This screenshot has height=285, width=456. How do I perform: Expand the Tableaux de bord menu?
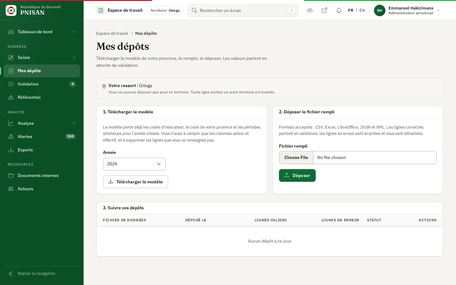pos(42,32)
